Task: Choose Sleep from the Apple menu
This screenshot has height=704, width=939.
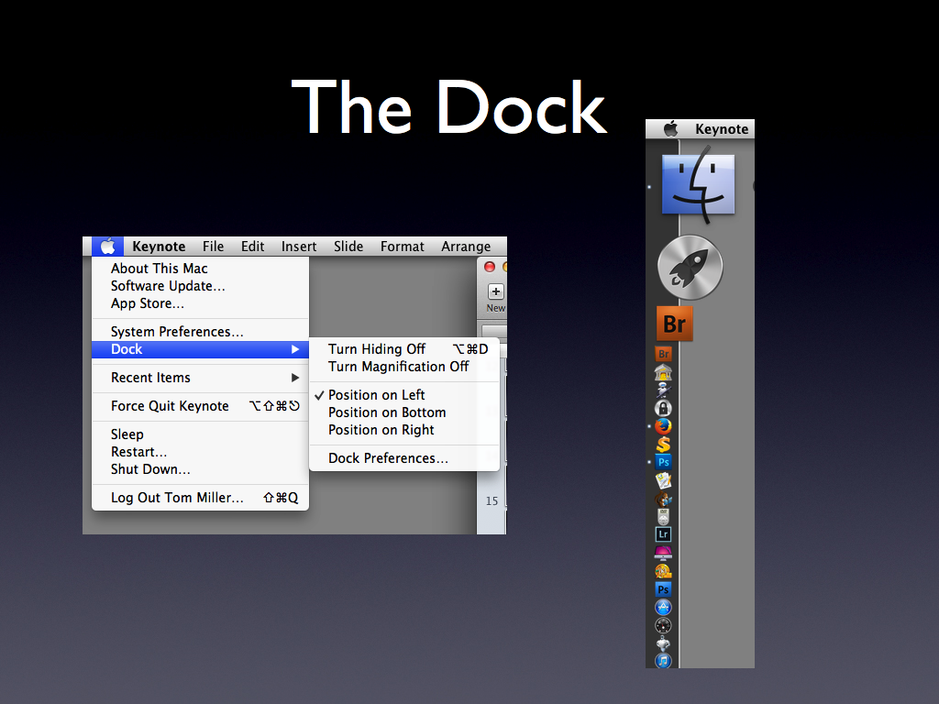Action: pyautogui.click(x=200, y=434)
